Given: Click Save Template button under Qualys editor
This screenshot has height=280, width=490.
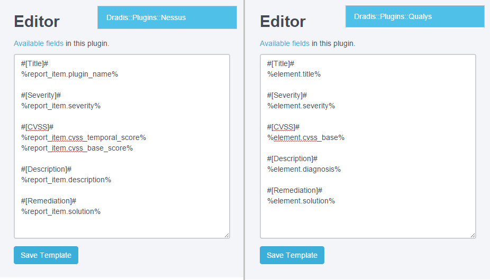Looking at the screenshot, I should 292,255.
